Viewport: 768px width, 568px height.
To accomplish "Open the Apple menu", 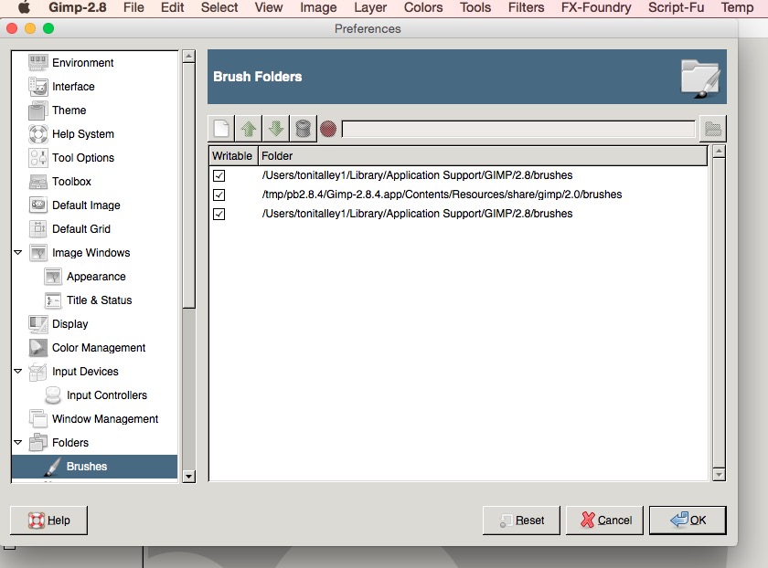I will click(24, 7).
